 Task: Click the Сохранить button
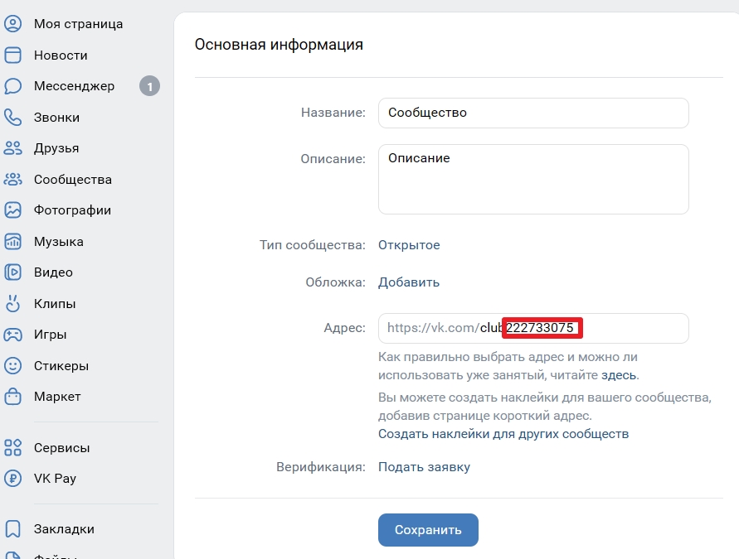click(x=428, y=530)
